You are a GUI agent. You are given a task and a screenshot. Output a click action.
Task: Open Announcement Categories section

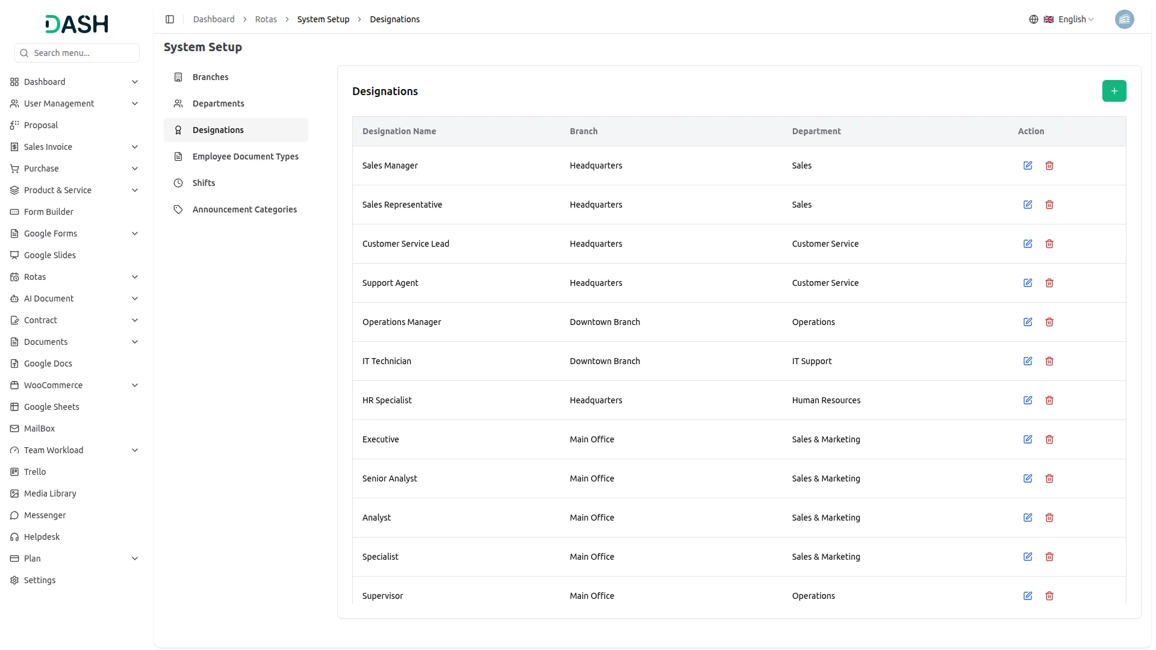click(x=244, y=209)
